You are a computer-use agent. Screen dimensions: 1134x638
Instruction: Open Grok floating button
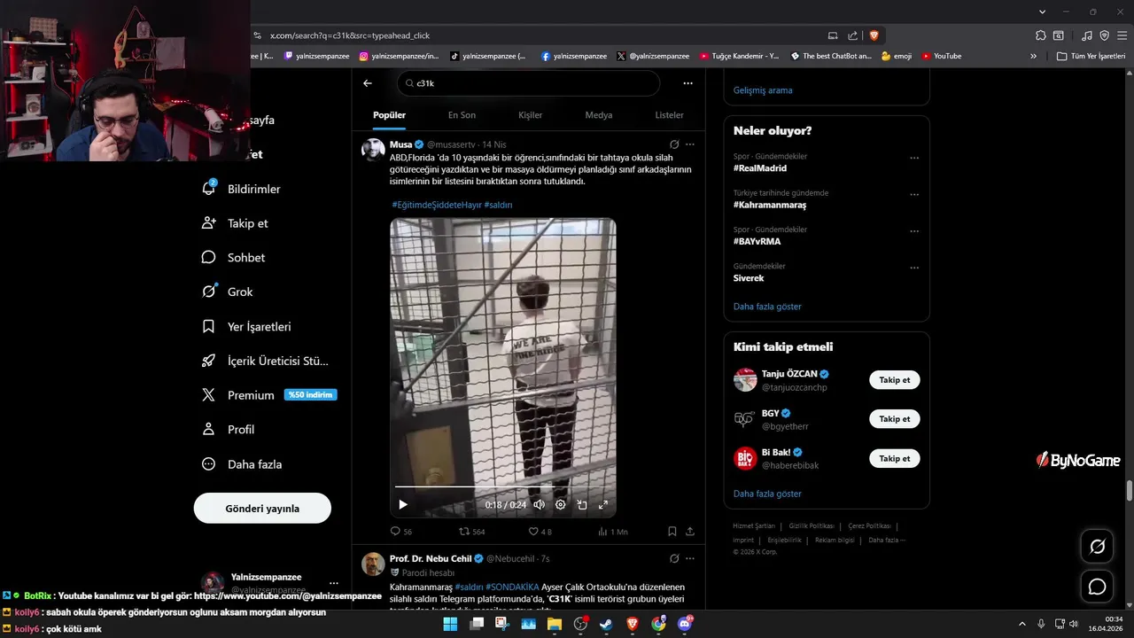1097,547
